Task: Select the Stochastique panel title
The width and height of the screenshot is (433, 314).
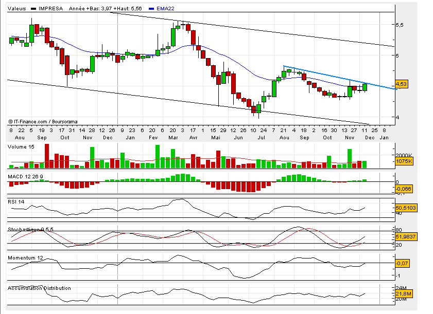Action: 31,229
